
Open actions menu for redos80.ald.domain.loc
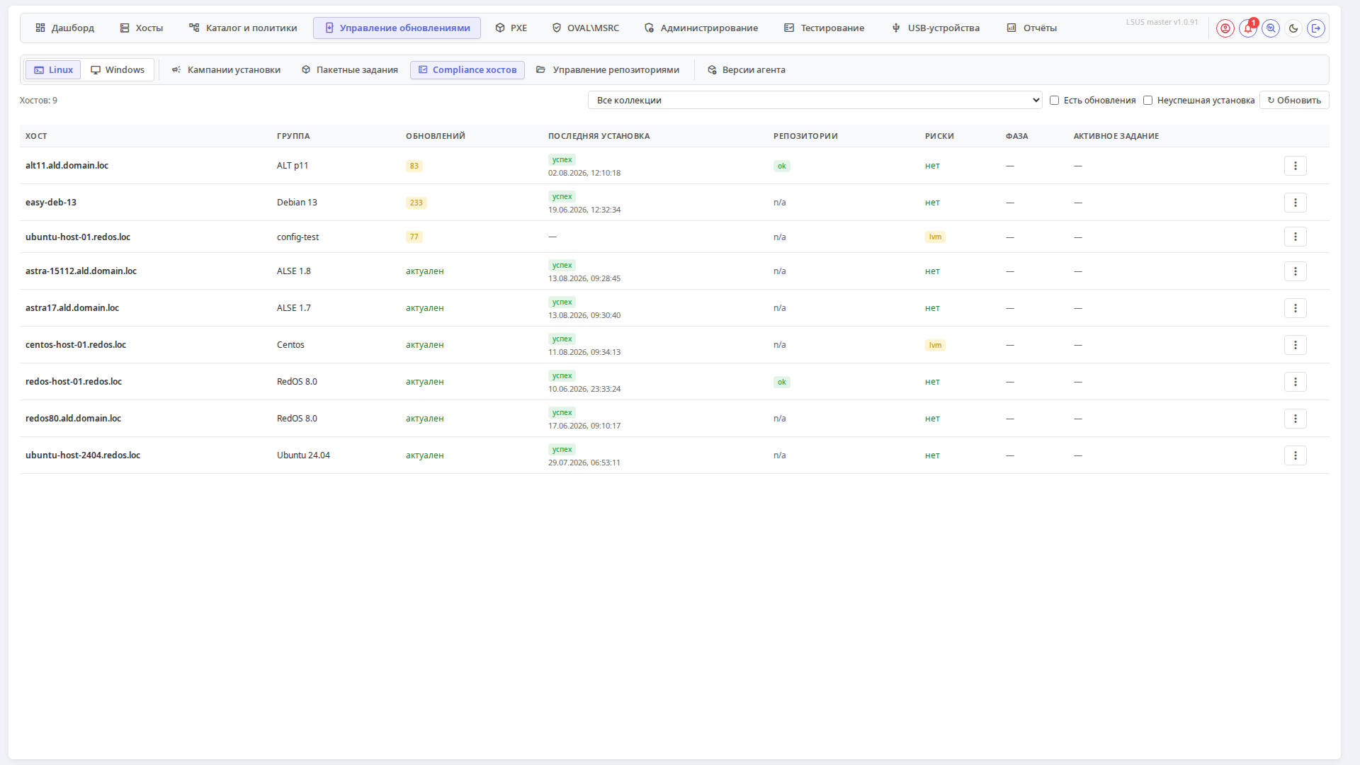pos(1296,419)
